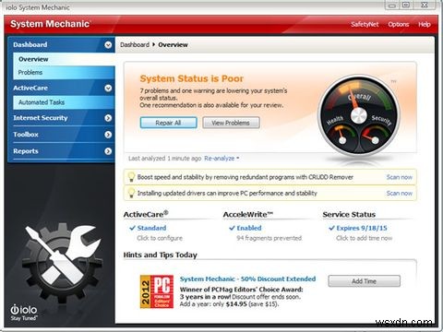Click the checkmark next to Enabled
The width and height of the screenshot is (443, 332).
coord(232,228)
